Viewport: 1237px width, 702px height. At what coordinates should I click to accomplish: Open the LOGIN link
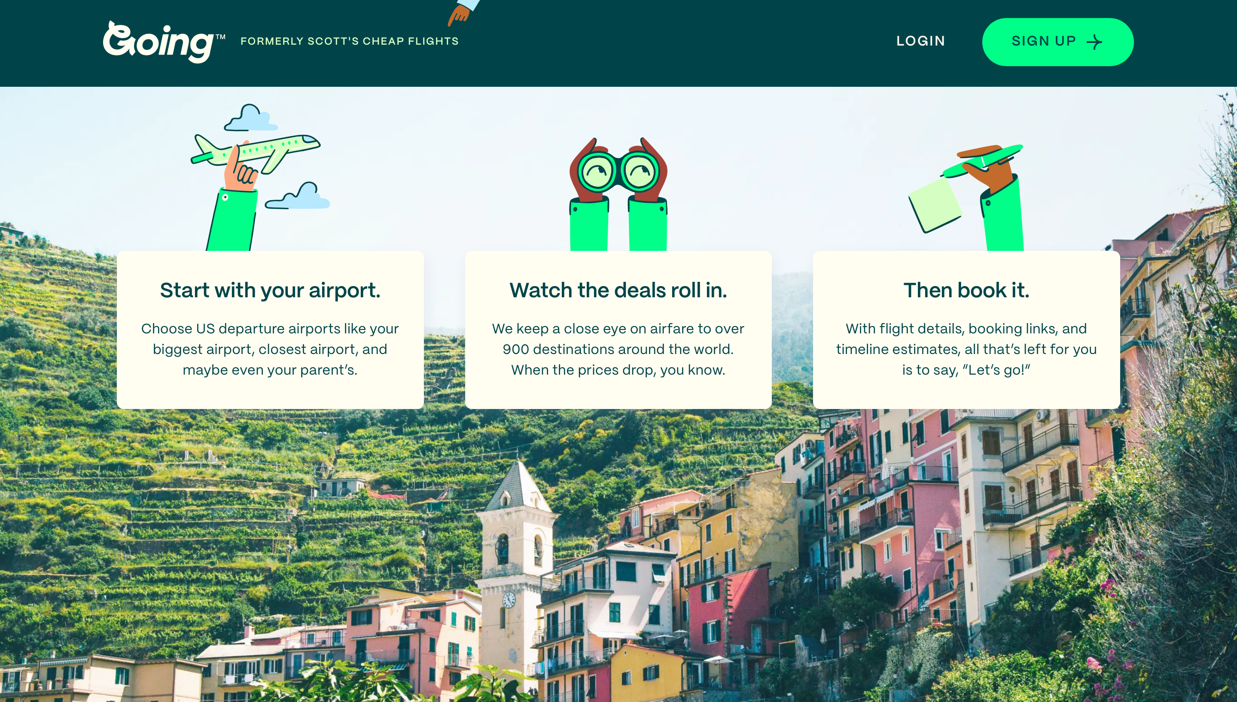click(x=920, y=41)
